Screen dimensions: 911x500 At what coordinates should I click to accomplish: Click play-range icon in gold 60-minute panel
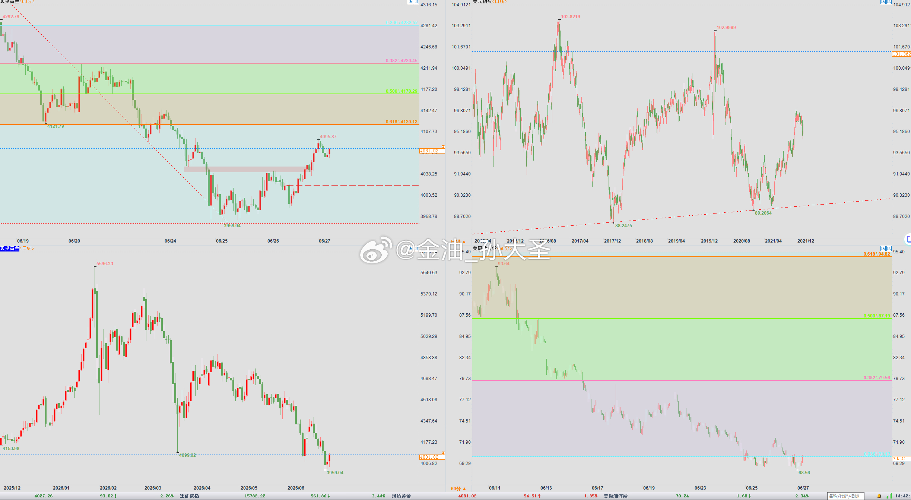[410, 2]
